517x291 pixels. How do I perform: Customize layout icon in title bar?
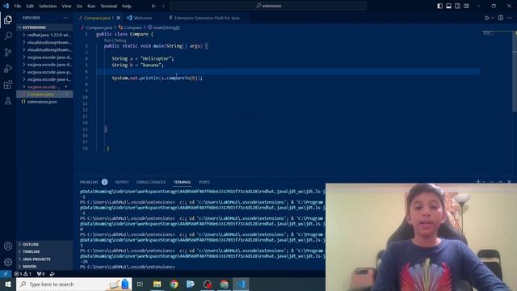(466, 6)
